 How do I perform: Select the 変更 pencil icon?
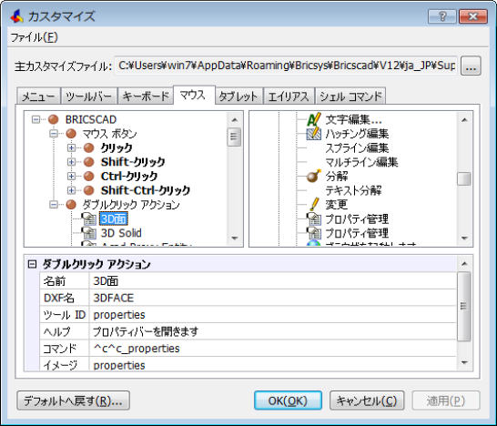click(x=314, y=205)
